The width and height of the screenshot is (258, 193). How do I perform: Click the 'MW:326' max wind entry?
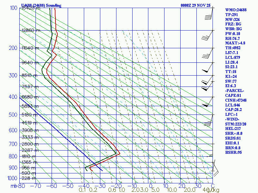(233, 20)
